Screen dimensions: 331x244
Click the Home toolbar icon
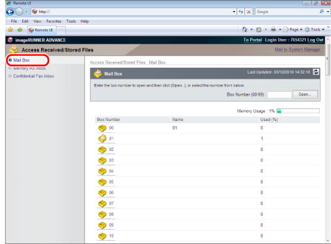tap(245, 29)
